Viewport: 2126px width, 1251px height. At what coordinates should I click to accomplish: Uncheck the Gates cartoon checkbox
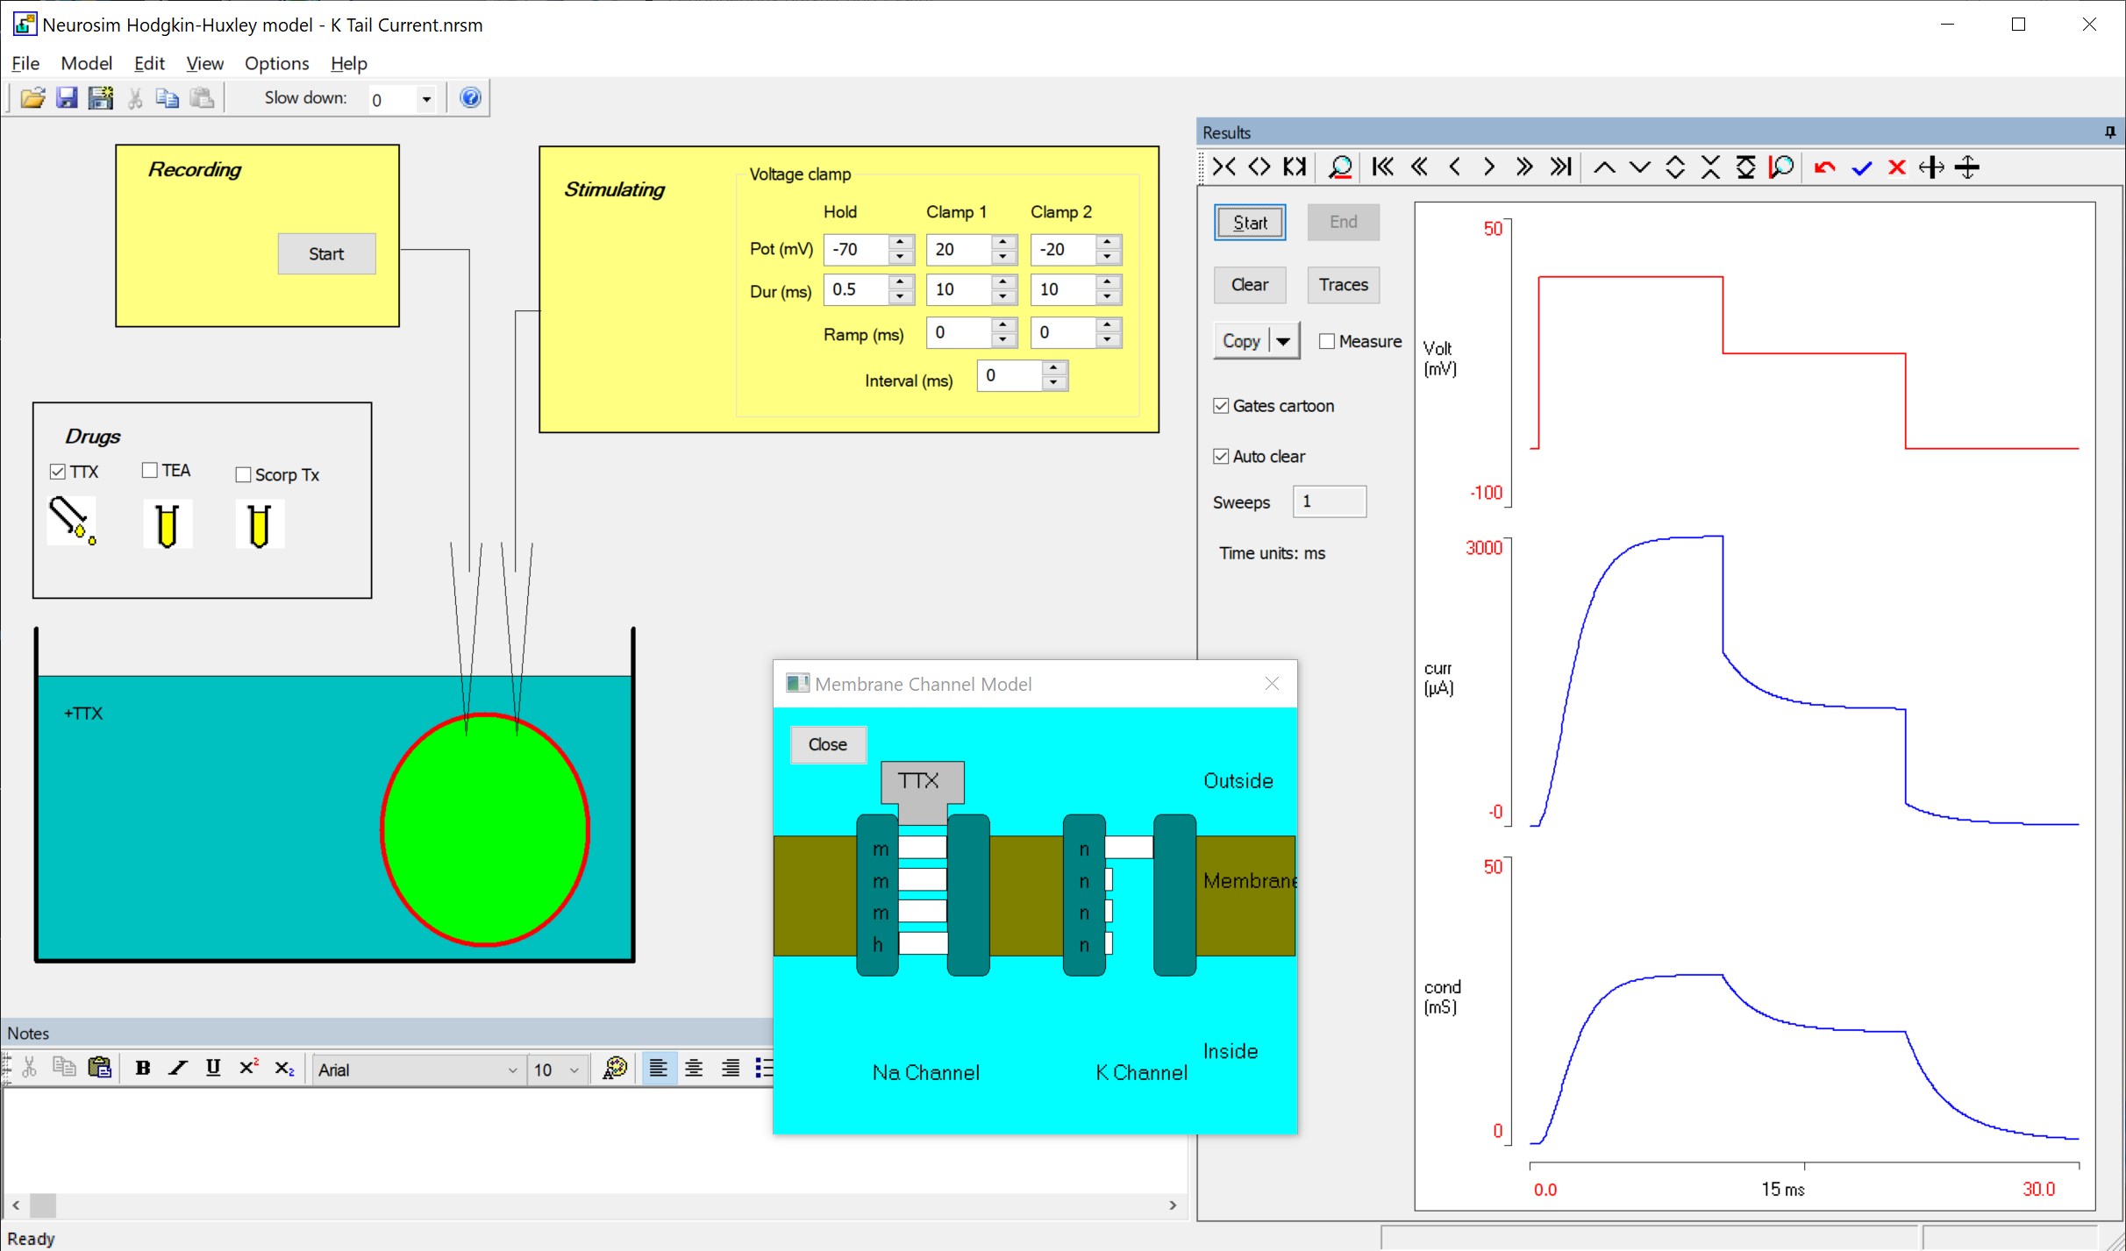point(1221,406)
